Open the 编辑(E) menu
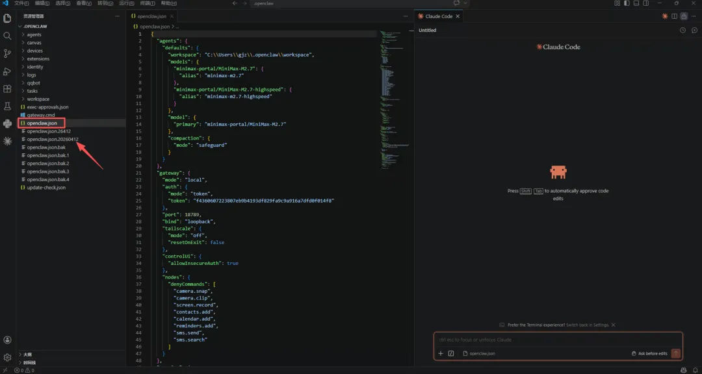The width and height of the screenshot is (702, 374). 42,3
